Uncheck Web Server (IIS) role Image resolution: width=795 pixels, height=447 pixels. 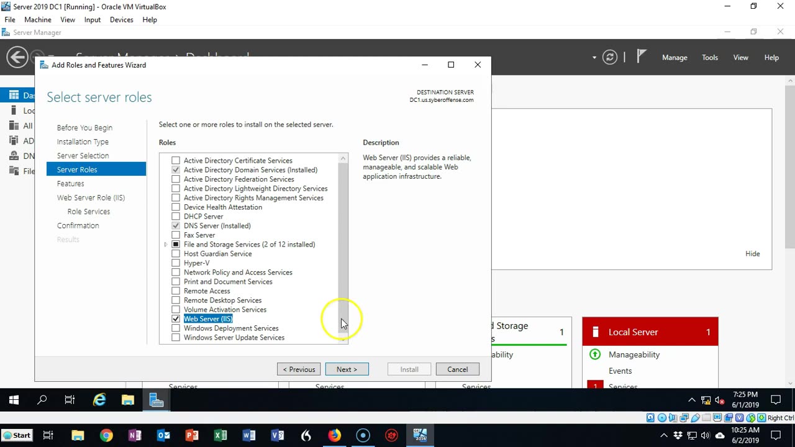click(x=176, y=318)
